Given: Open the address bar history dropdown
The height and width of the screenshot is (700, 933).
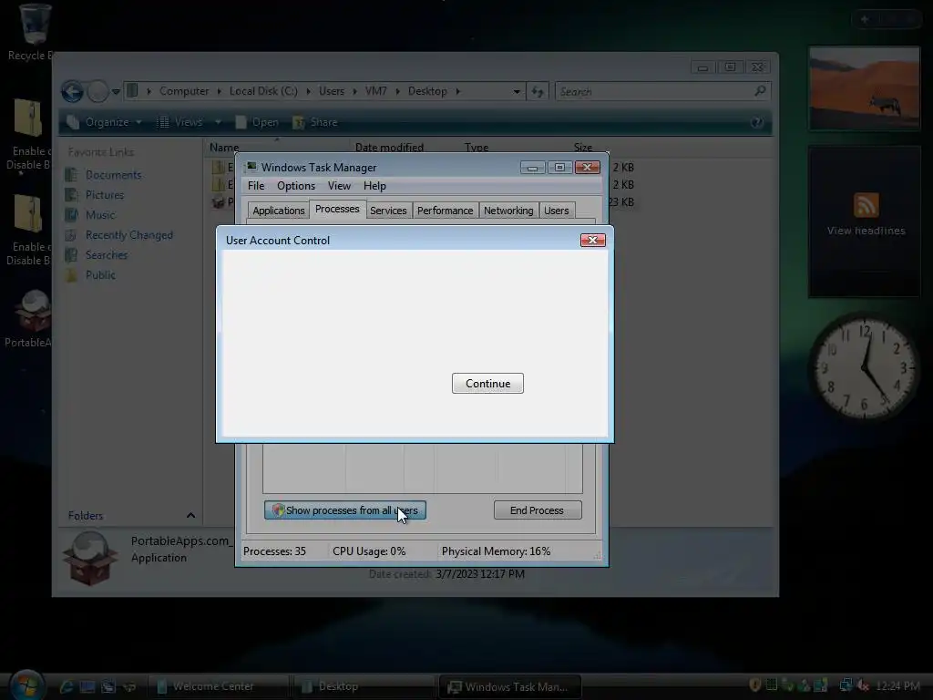Looking at the screenshot, I should click(x=517, y=92).
